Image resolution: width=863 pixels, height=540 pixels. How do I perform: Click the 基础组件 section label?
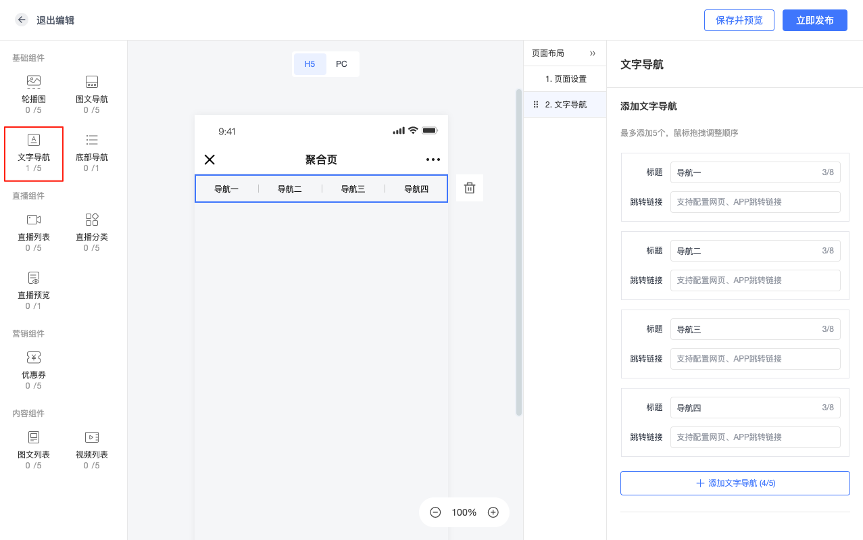[x=28, y=58]
